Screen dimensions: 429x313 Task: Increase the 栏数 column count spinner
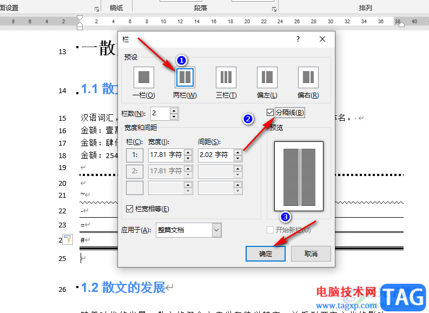pos(174,110)
